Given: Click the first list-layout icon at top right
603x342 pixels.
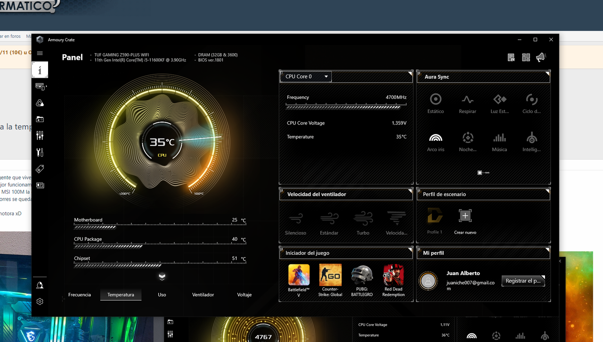Looking at the screenshot, I should pos(511,57).
